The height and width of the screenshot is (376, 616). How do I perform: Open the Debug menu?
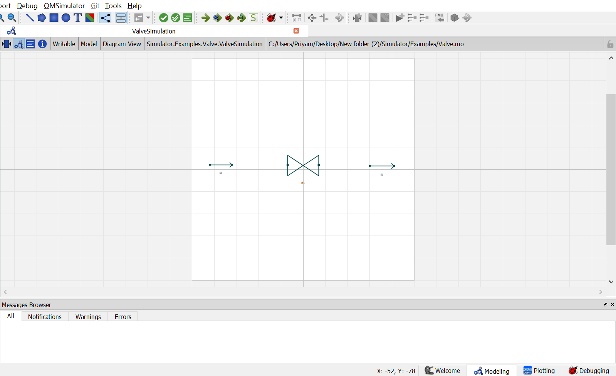[27, 6]
